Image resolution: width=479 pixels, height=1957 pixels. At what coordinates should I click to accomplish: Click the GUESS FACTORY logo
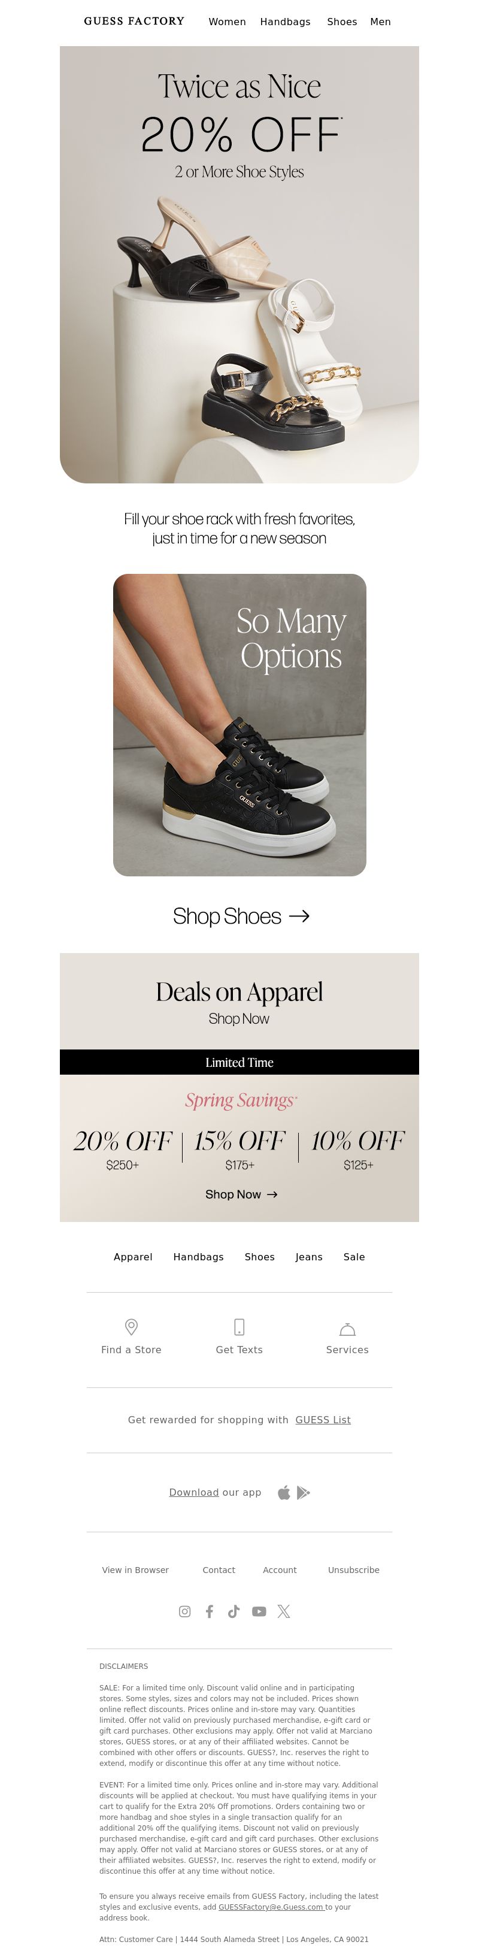(134, 22)
